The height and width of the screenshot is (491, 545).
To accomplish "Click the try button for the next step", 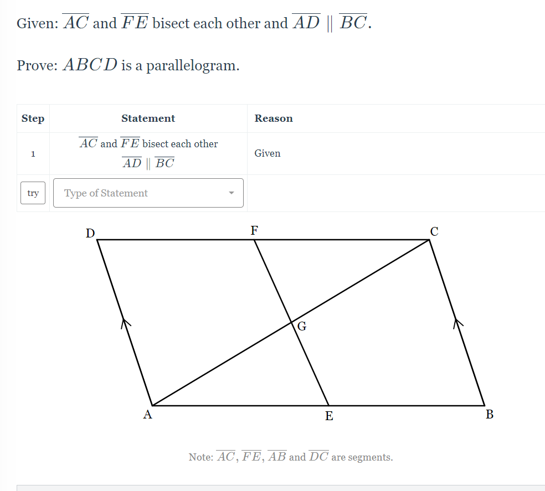I will point(33,193).
